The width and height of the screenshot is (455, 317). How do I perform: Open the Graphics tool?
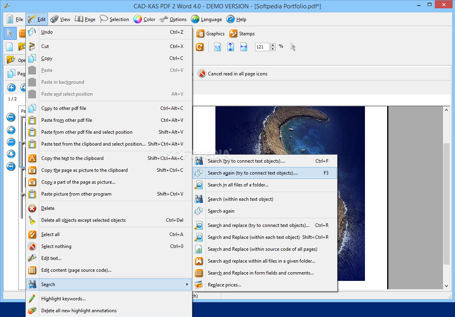211,34
